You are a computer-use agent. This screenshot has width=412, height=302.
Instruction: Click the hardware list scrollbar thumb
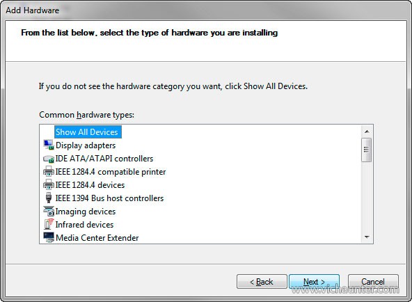click(367, 150)
